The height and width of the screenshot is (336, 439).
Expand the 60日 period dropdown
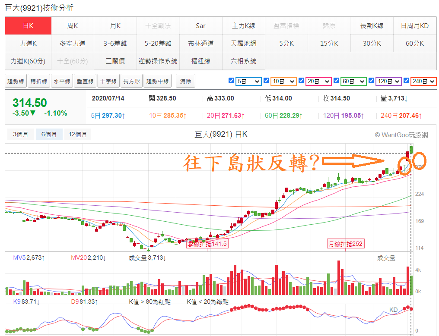(353, 82)
